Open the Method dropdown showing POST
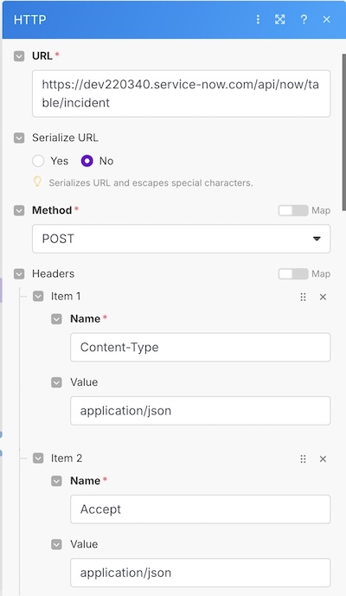 coord(182,239)
